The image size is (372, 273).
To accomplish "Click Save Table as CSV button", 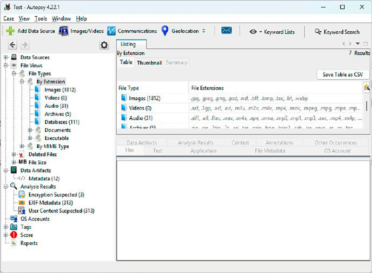I will pyautogui.click(x=343, y=75).
